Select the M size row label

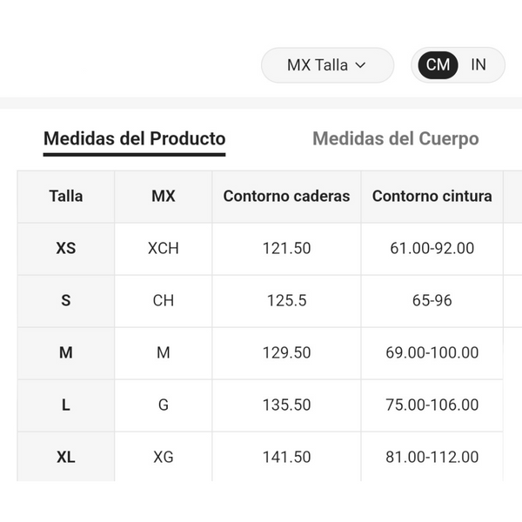66,353
